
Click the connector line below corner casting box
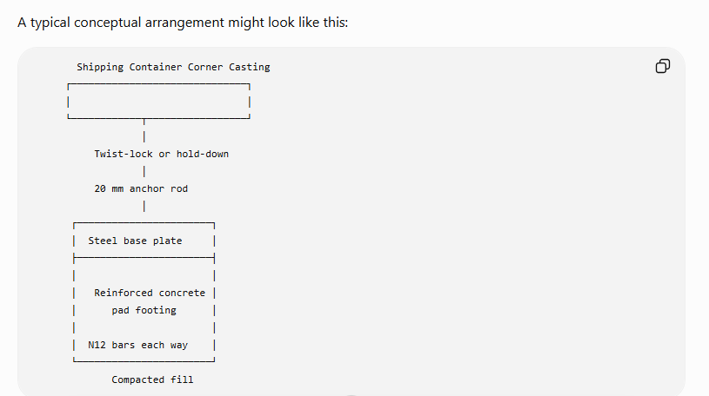pyautogui.click(x=144, y=131)
